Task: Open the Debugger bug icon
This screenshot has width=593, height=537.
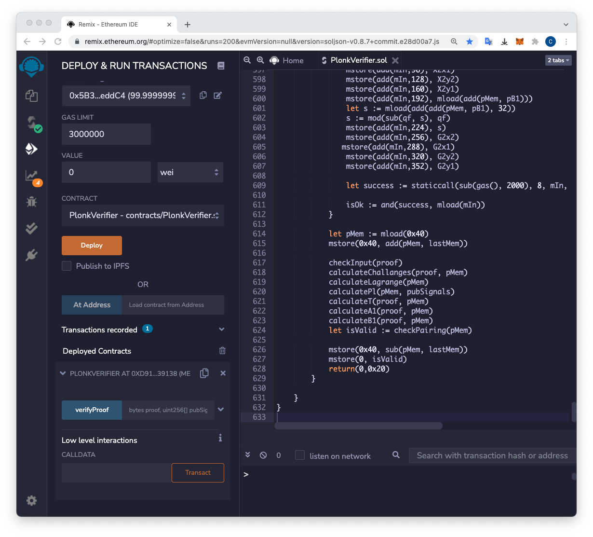Action: [x=32, y=202]
